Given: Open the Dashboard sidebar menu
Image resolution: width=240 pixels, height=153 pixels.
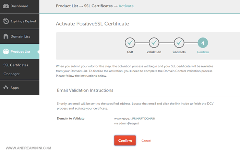Looking at the screenshot, I should (19, 6).
